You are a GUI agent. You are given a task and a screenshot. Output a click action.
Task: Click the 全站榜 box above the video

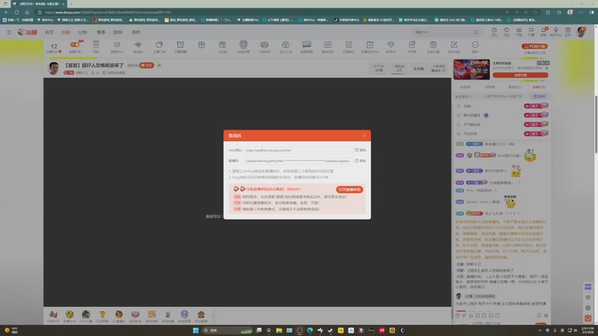pos(419,69)
